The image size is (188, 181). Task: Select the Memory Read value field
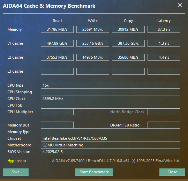point(57,29)
